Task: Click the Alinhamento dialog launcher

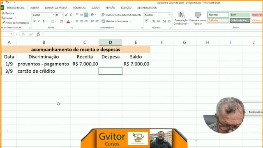Action: [x=142, y=28]
